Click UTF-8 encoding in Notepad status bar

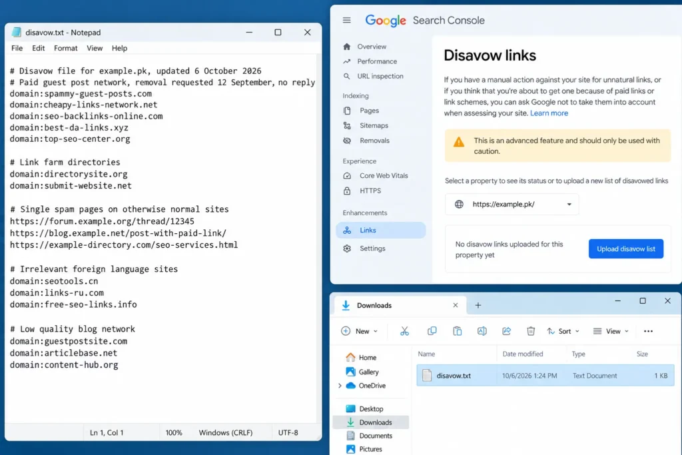pos(288,433)
